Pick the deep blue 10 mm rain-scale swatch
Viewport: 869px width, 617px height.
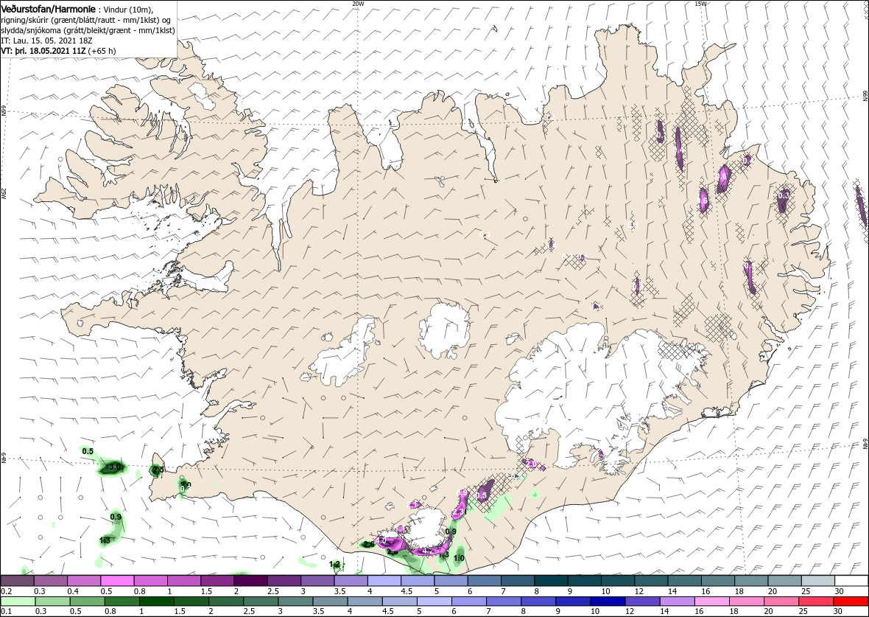pyautogui.click(x=608, y=602)
